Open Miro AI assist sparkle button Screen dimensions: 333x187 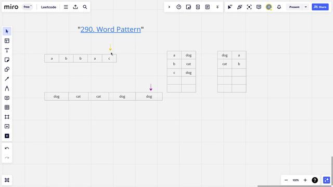tap(326, 180)
